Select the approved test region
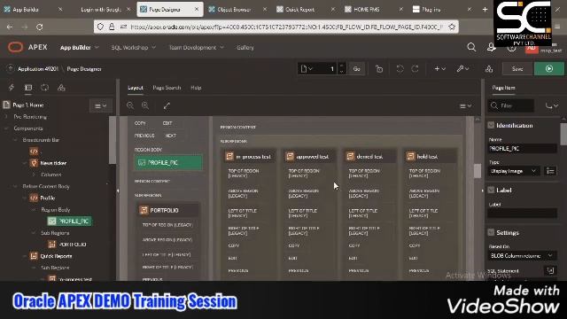Screen dimensions: 567x319 pyautogui.click(x=309, y=157)
